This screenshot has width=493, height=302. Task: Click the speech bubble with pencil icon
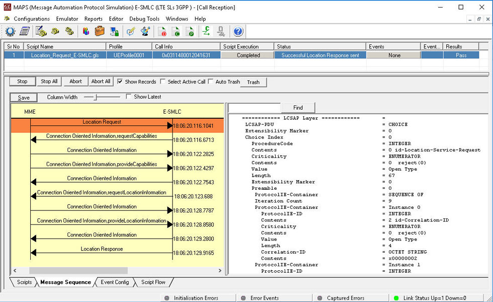[130, 31]
